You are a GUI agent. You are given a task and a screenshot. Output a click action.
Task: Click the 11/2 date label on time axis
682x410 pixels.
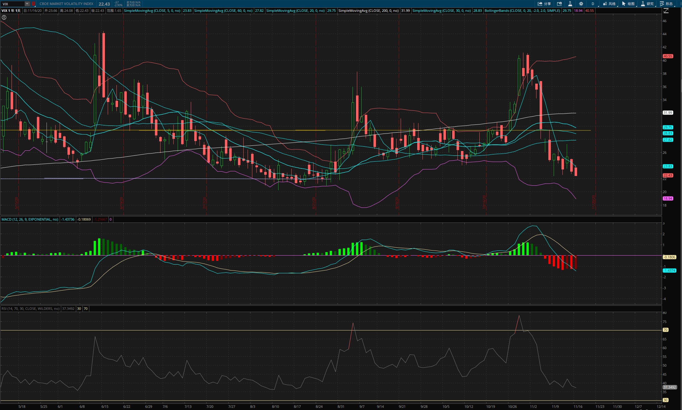click(533, 407)
